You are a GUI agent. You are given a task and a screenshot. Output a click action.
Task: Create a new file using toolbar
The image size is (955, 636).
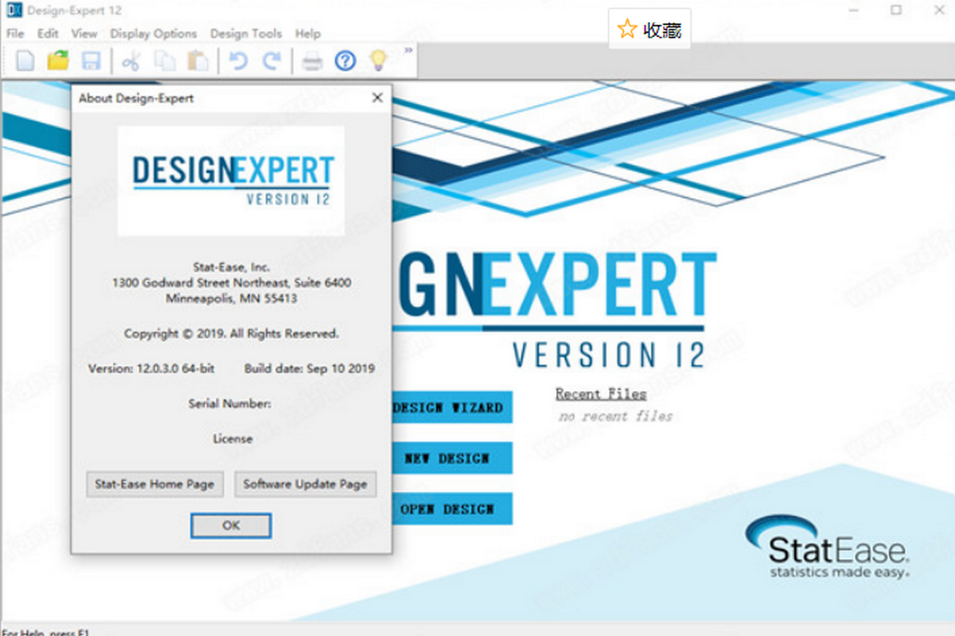pos(25,61)
